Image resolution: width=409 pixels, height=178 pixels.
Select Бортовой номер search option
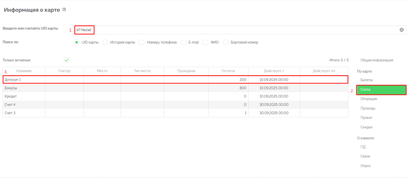[x=226, y=42]
